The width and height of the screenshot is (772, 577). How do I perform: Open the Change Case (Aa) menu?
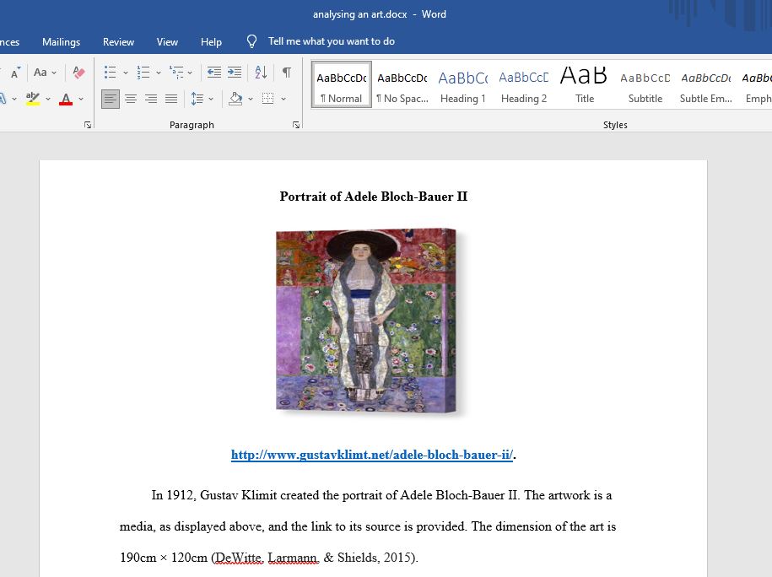pos(45,73)
